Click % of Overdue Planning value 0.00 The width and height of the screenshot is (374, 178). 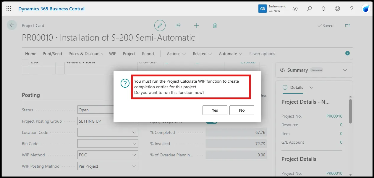(236, 155)
